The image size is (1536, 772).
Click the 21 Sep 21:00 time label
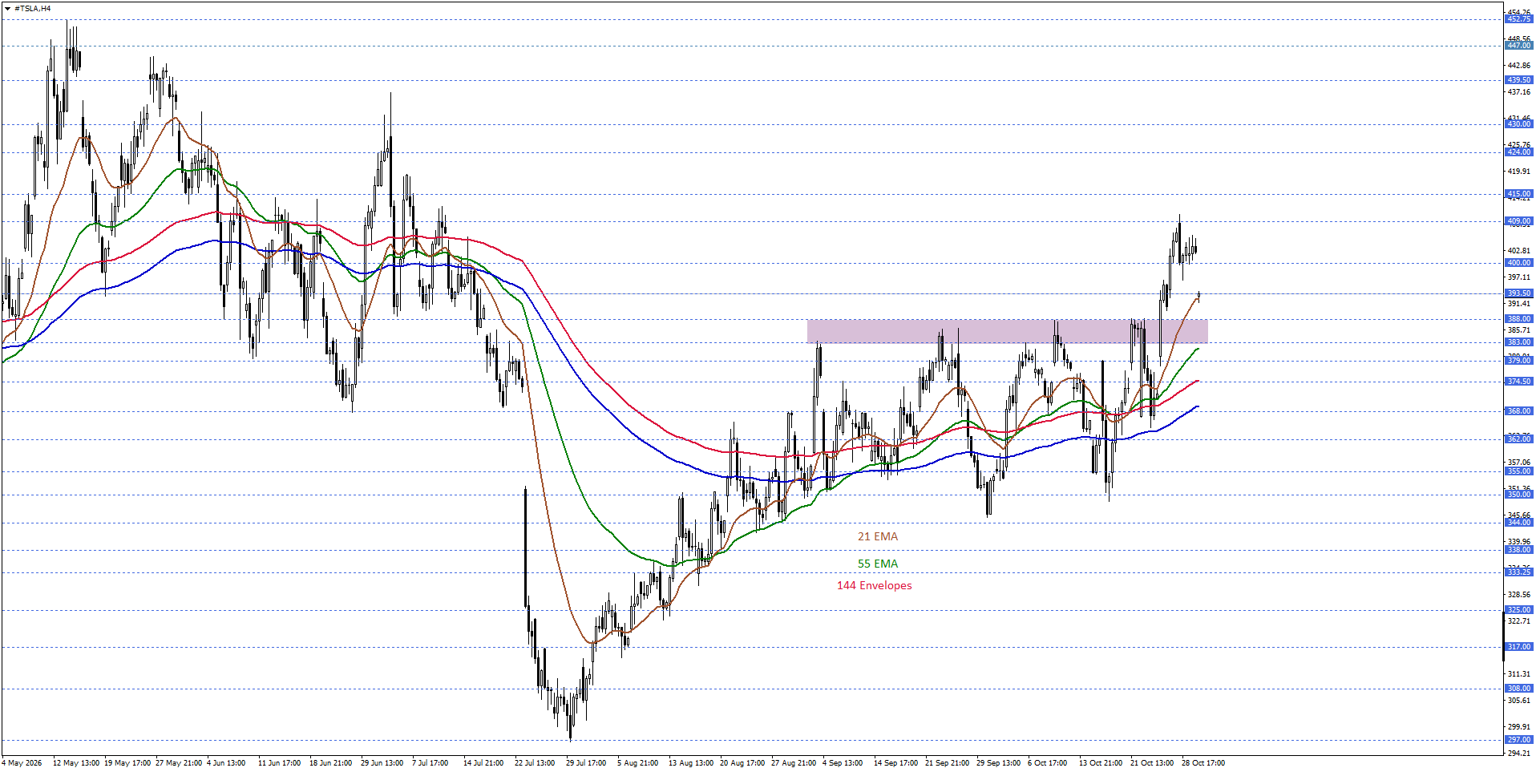point(947,763)
